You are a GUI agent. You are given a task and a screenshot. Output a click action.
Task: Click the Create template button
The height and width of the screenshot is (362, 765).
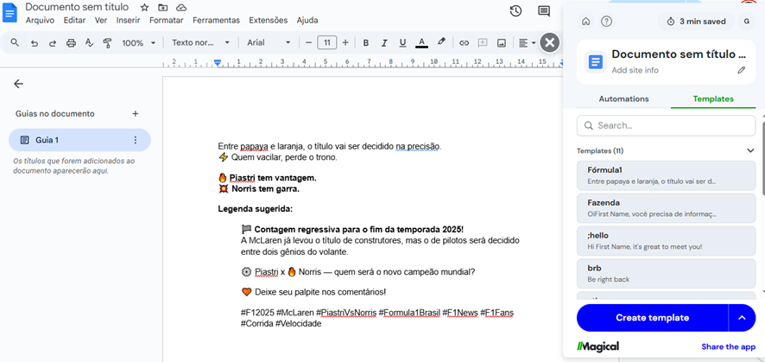pyautogui.click(x=652, y=317)
